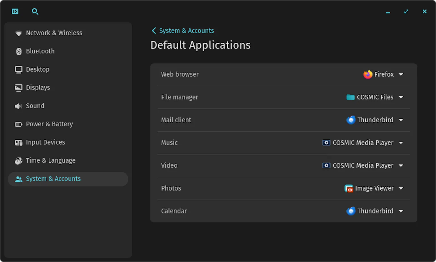The width and height of the screenshot is (436, 262).
Task: Open the Web browser dropdown
Action: coord(401,74)
